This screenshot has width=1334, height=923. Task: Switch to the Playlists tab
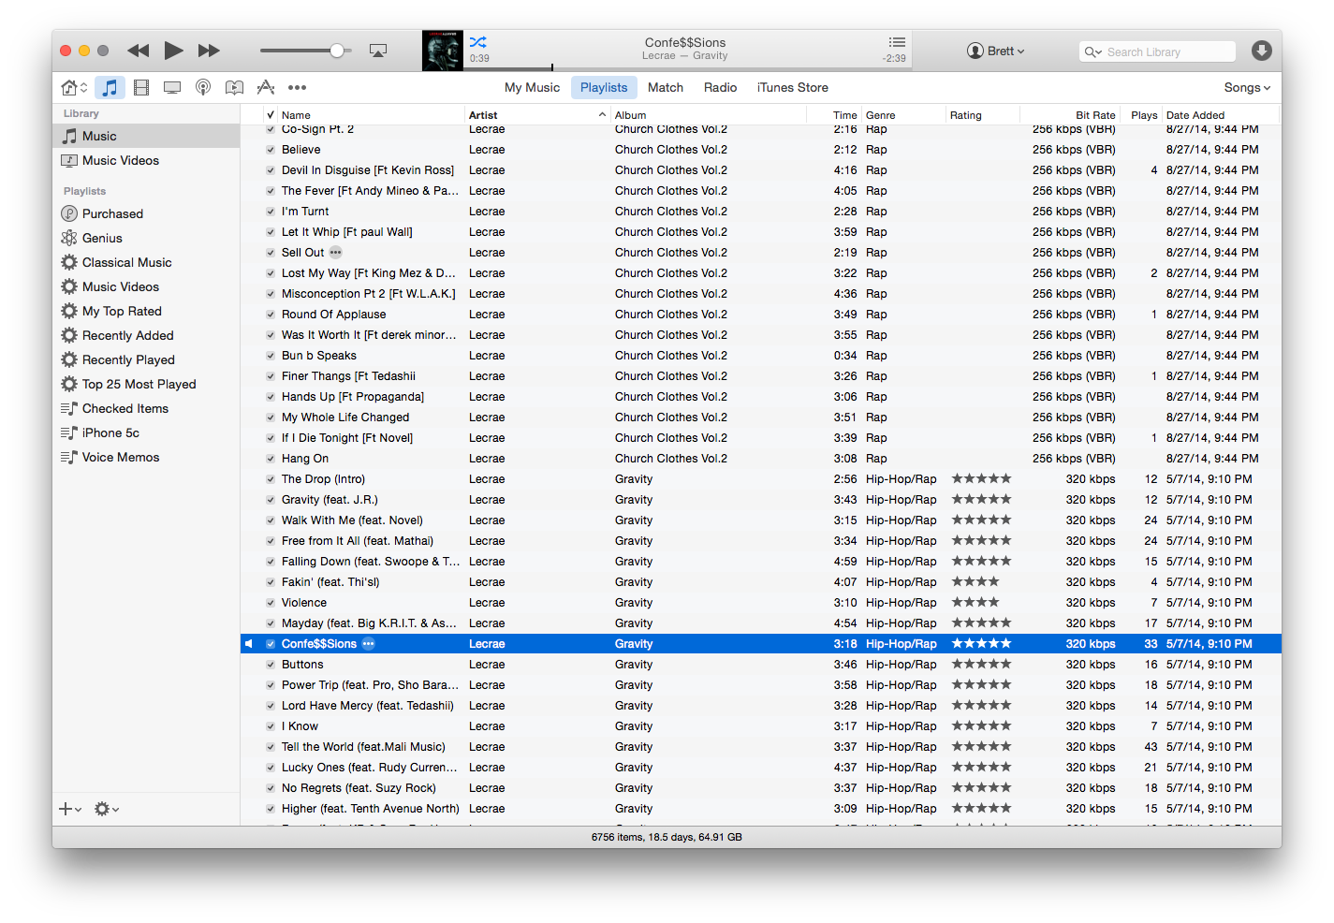tap(604, 87)
